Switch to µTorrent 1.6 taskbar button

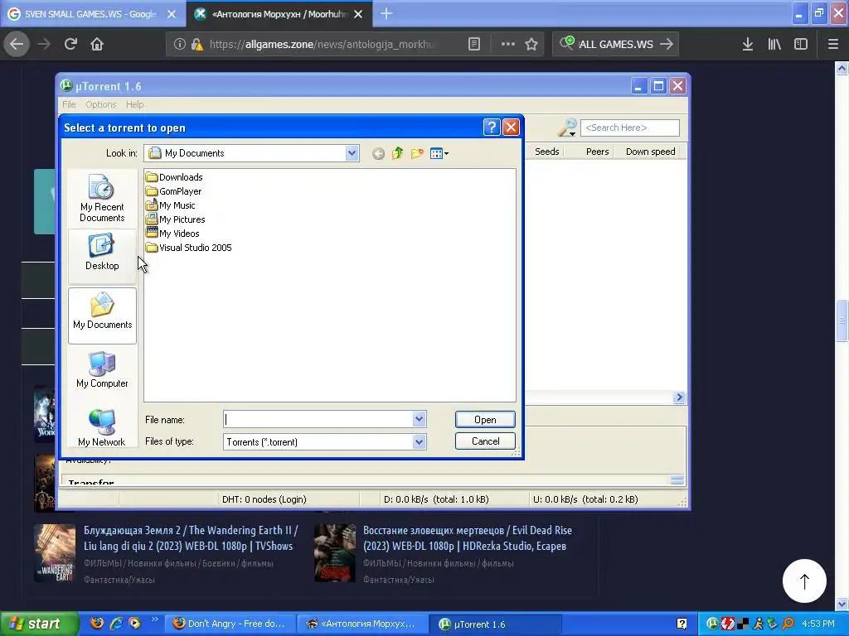[494, 624]
